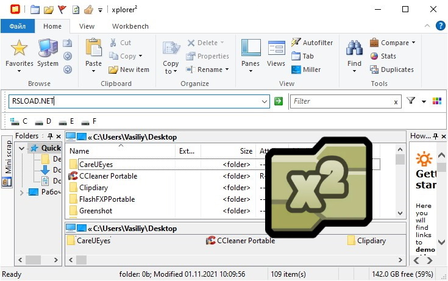Open the filter options dropdown arrow
The image size is (448, 281).
tap(424, 101)
